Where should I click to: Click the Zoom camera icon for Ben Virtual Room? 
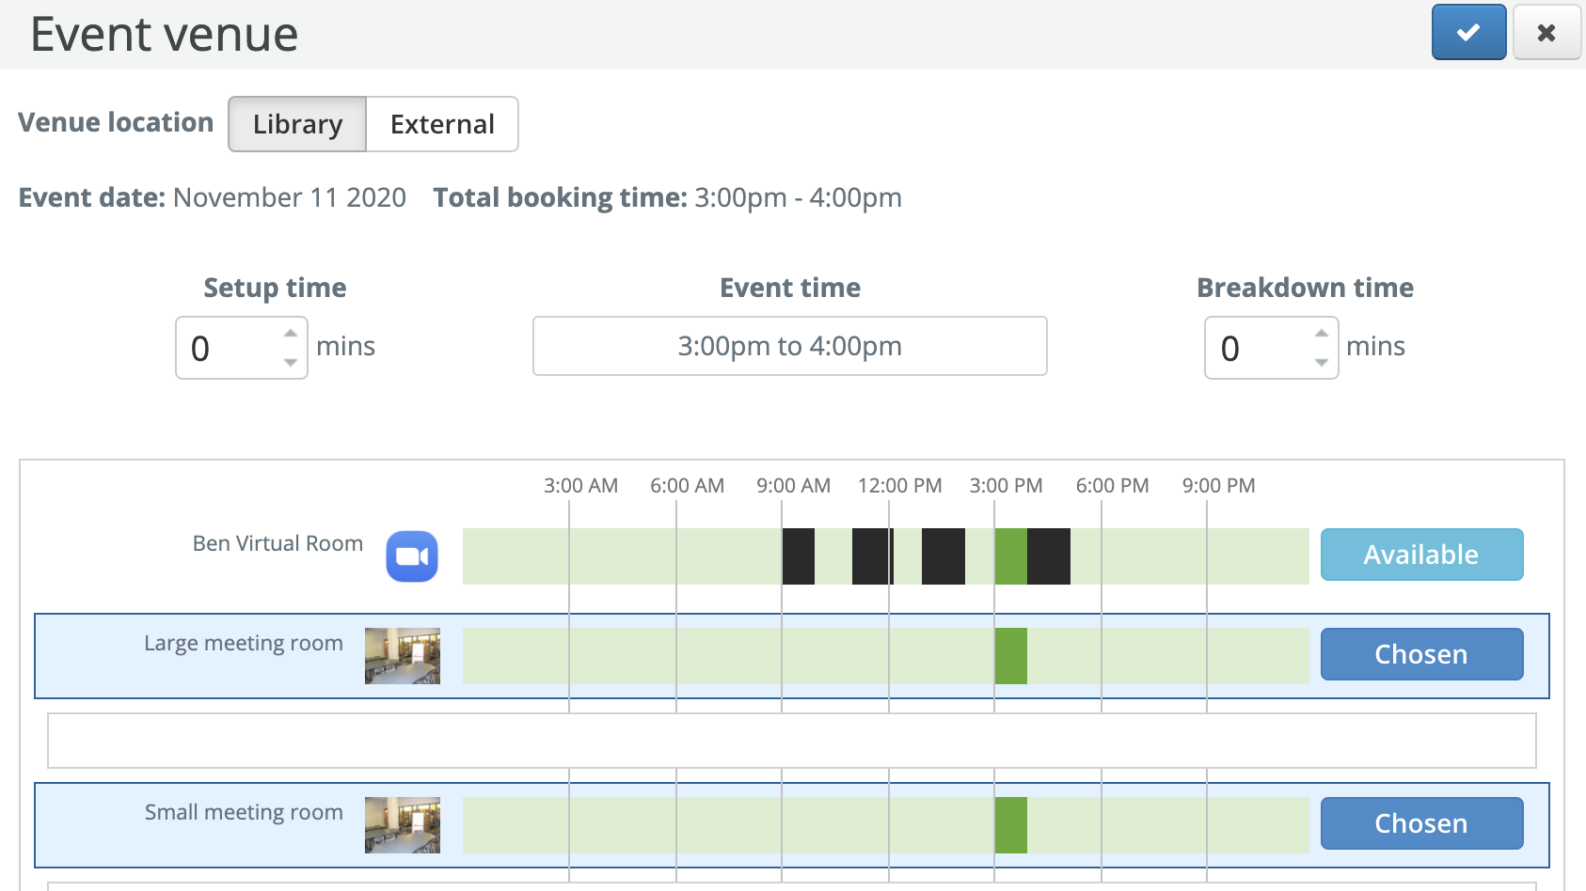412,556
